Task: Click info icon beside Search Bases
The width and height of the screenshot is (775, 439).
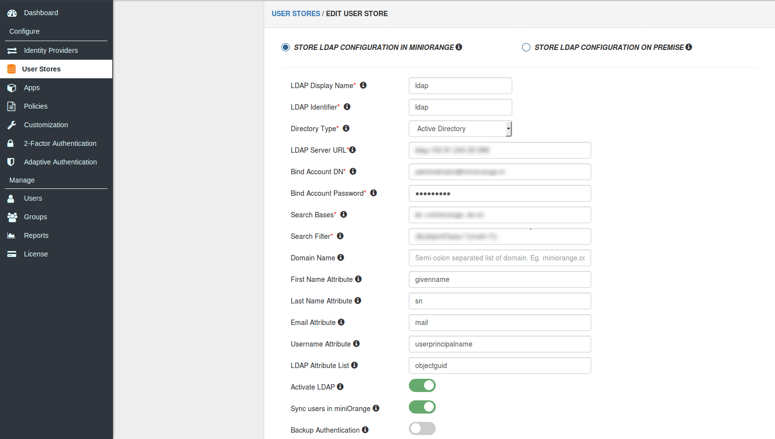Action: [344, 214]
